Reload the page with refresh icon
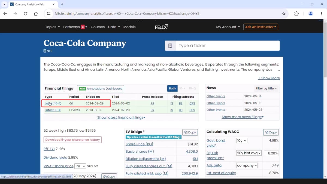This screenshot has width=327, height=184. [25, 14]
